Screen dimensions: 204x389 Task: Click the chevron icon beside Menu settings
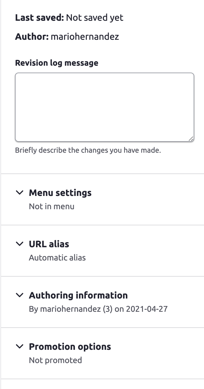click(19, 192)
